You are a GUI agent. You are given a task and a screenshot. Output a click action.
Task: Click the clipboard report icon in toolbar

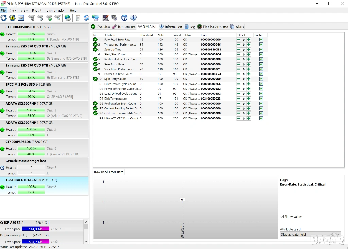click(x=78, y=18)
